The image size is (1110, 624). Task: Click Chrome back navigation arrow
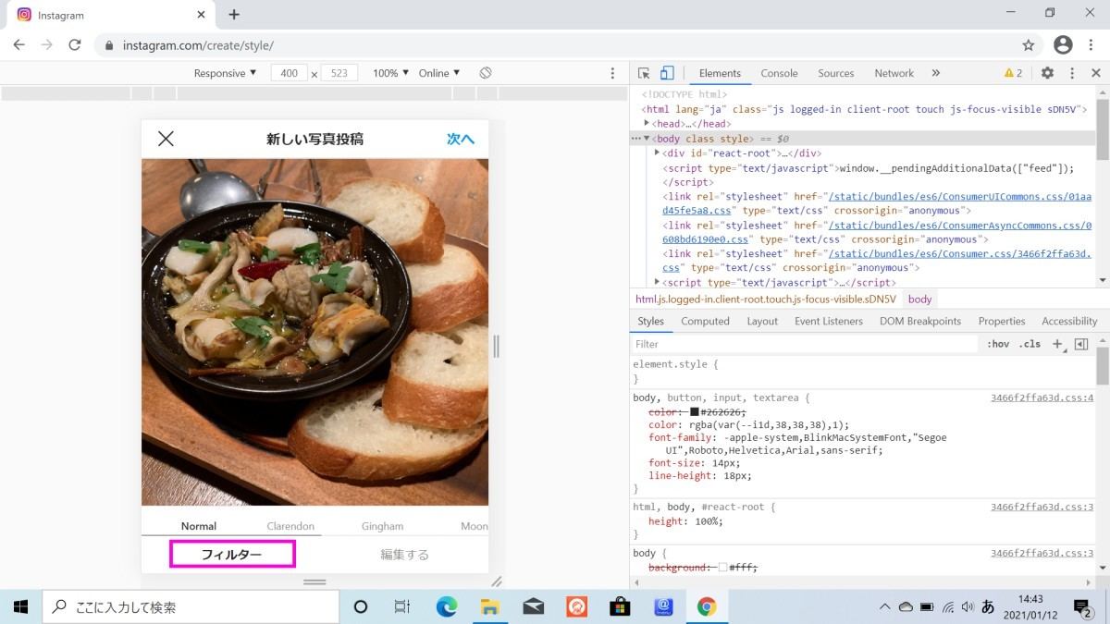[18, 44]
